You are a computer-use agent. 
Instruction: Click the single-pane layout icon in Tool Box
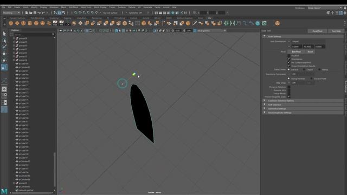[4, 89]
